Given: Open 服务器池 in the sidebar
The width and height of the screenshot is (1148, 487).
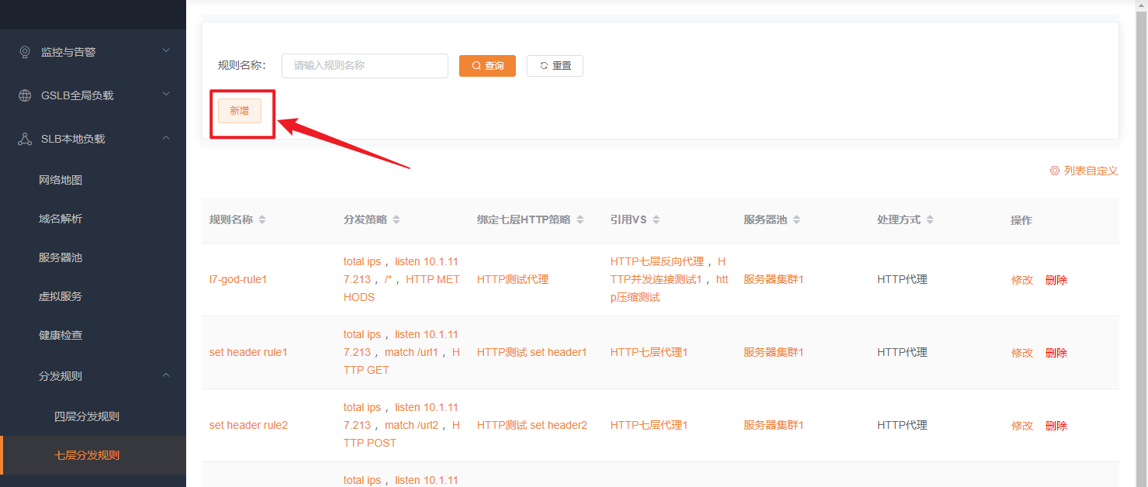Looking at the screenshot, I should (61, 257).
